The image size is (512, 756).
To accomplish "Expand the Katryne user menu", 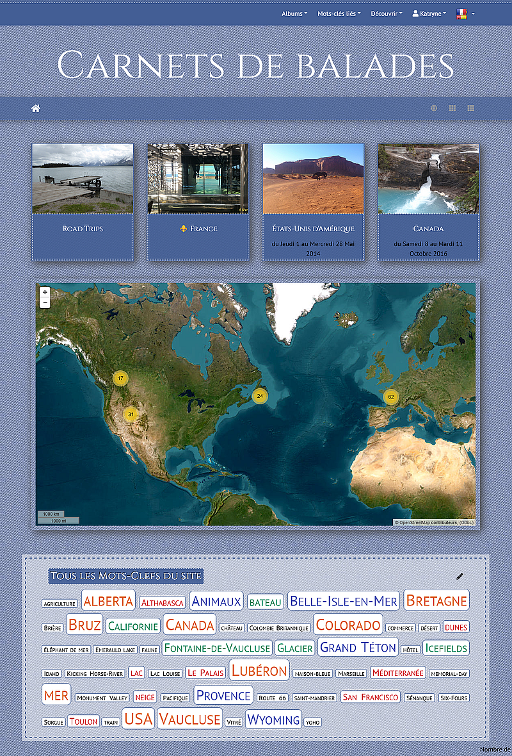I will coord(429,13).
